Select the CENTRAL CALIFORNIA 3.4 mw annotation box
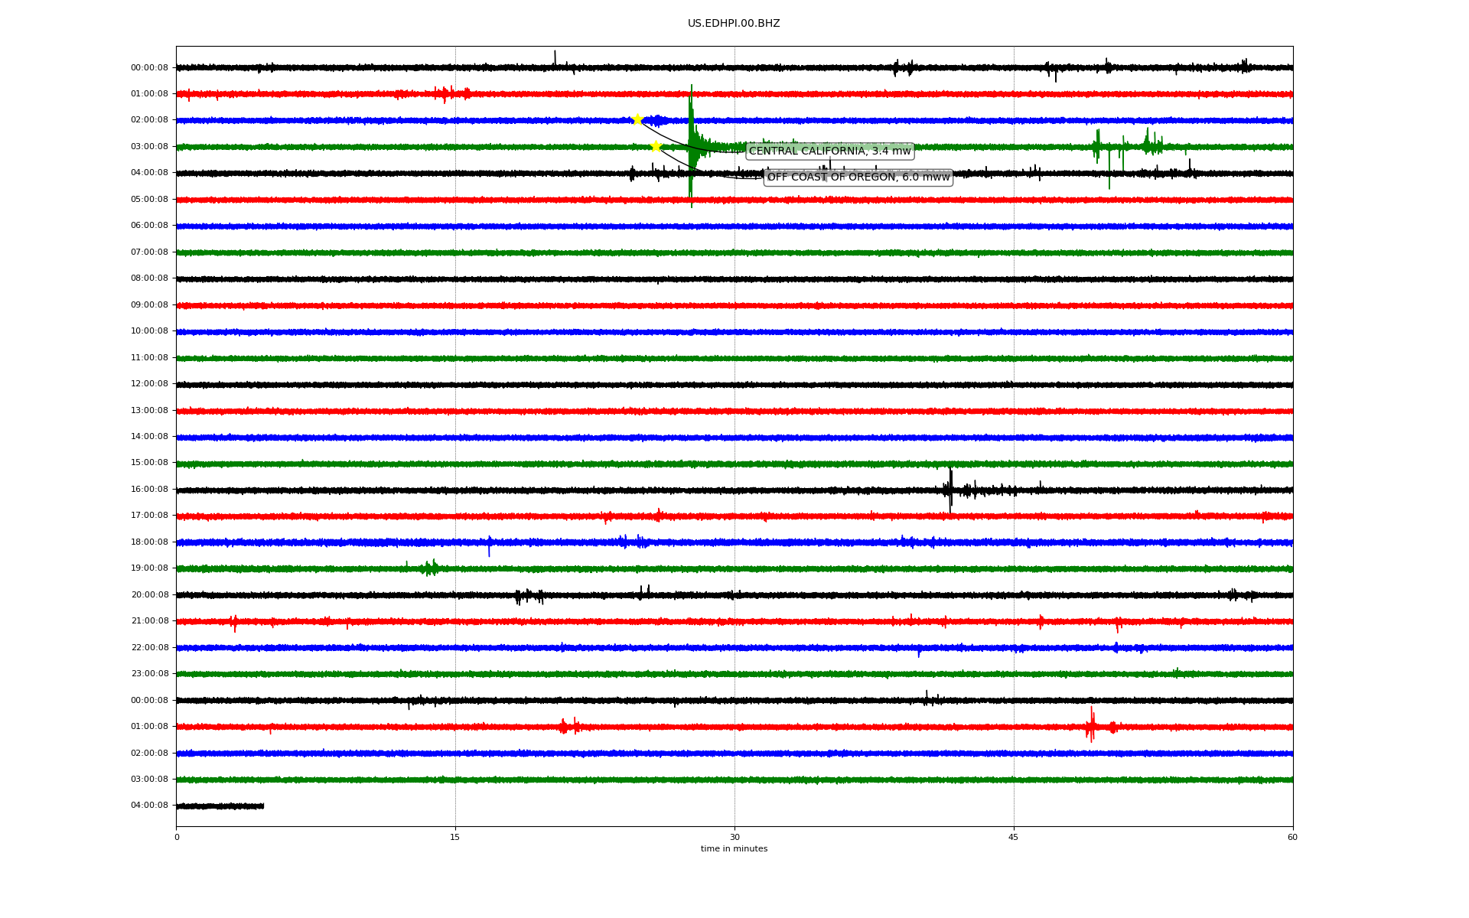 tap(829, 151)
